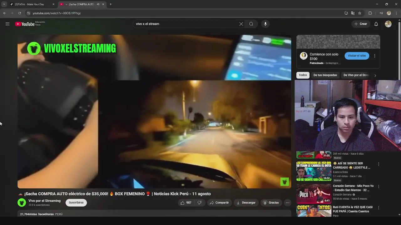Translate this page icon

pyautogui.click(x=353, y=13)
